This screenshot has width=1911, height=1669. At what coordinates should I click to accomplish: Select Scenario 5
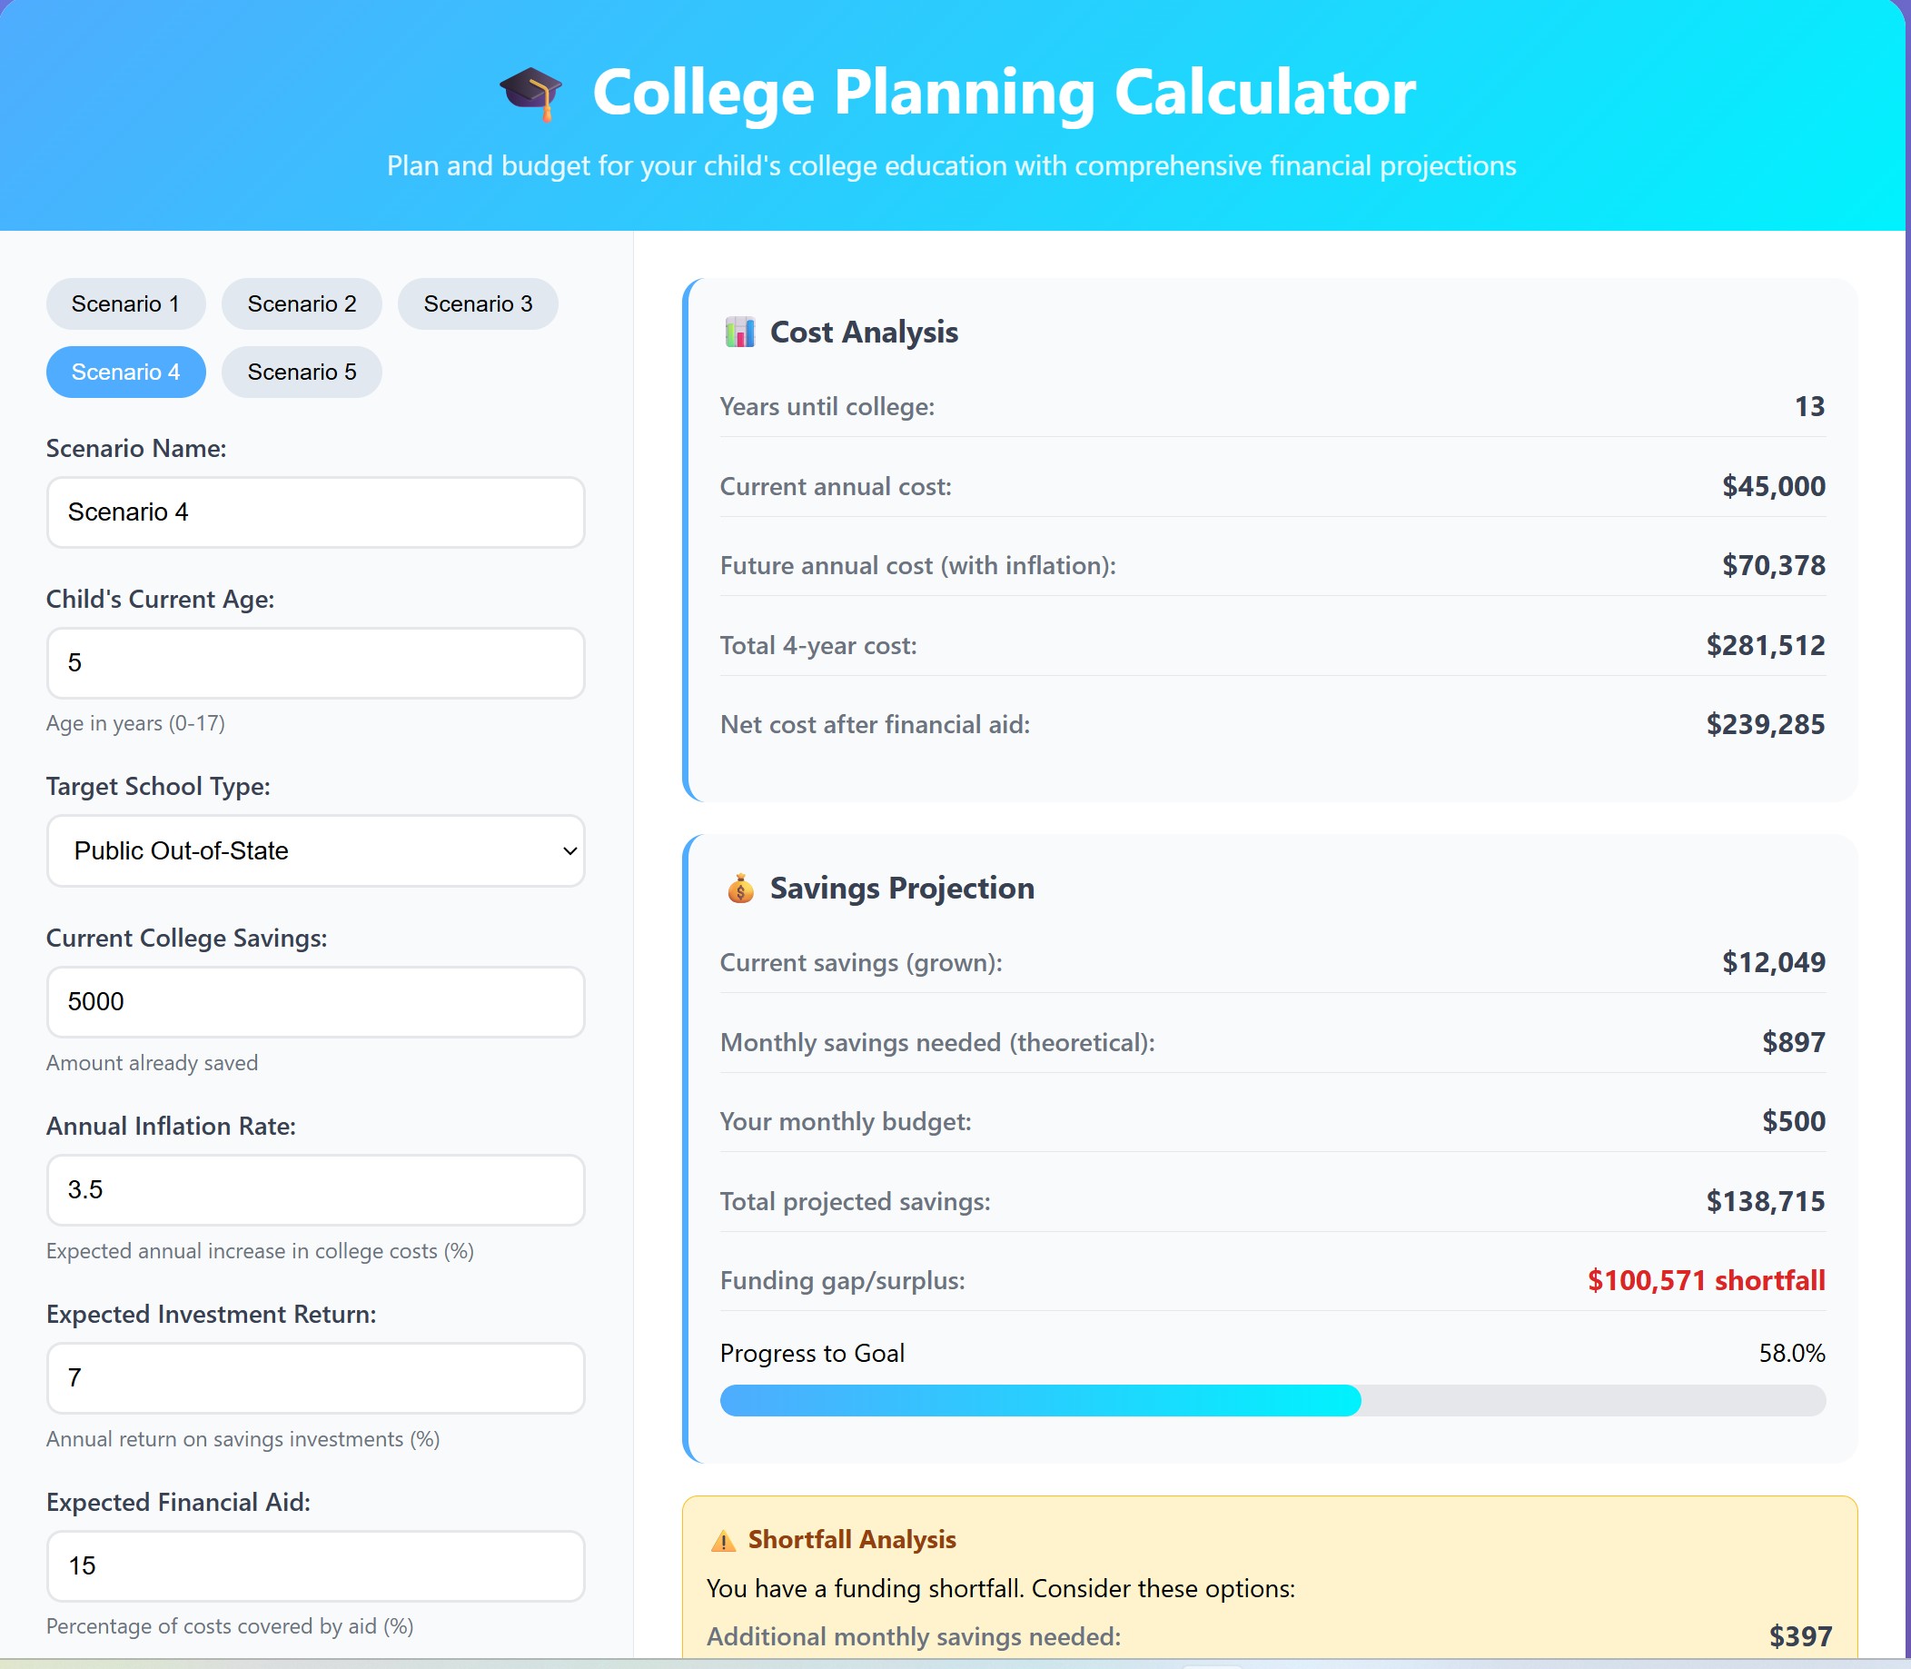tap(301, 372)
